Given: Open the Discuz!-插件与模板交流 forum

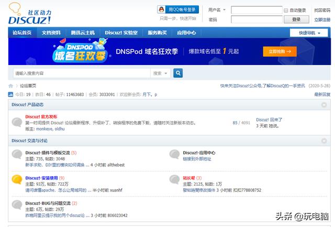Looking at the screenshot, I should [48, 153].
